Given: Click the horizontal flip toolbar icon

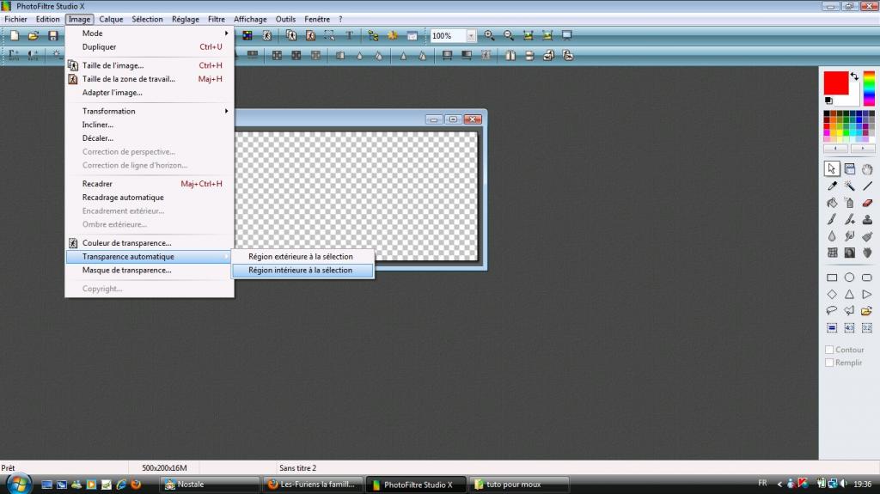Looking at the screenshot, I should click(510, 55).
